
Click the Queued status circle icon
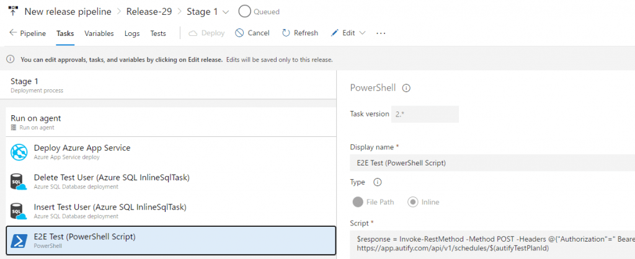pyautogui.click(x=244, y=11)
